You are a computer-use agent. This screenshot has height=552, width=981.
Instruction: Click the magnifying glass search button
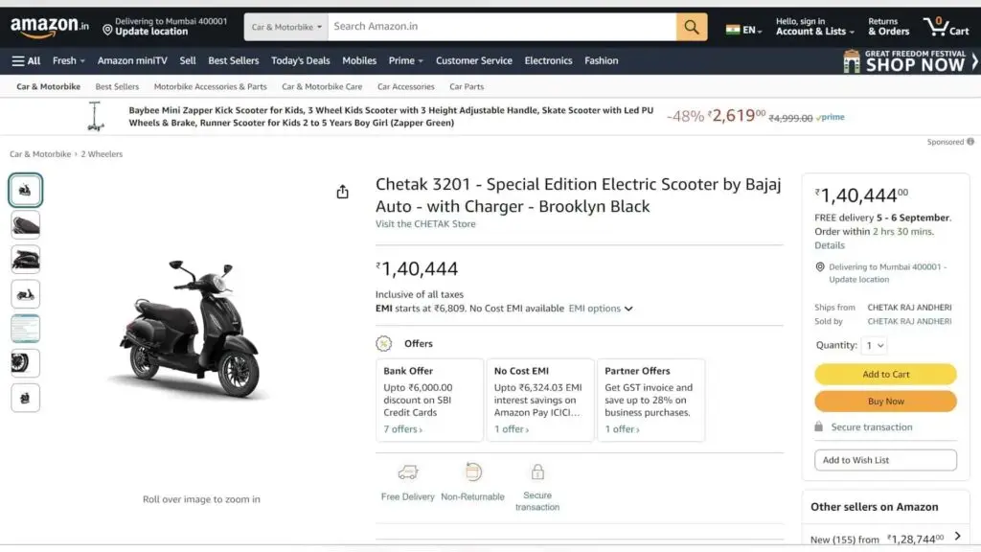[692, 27]
